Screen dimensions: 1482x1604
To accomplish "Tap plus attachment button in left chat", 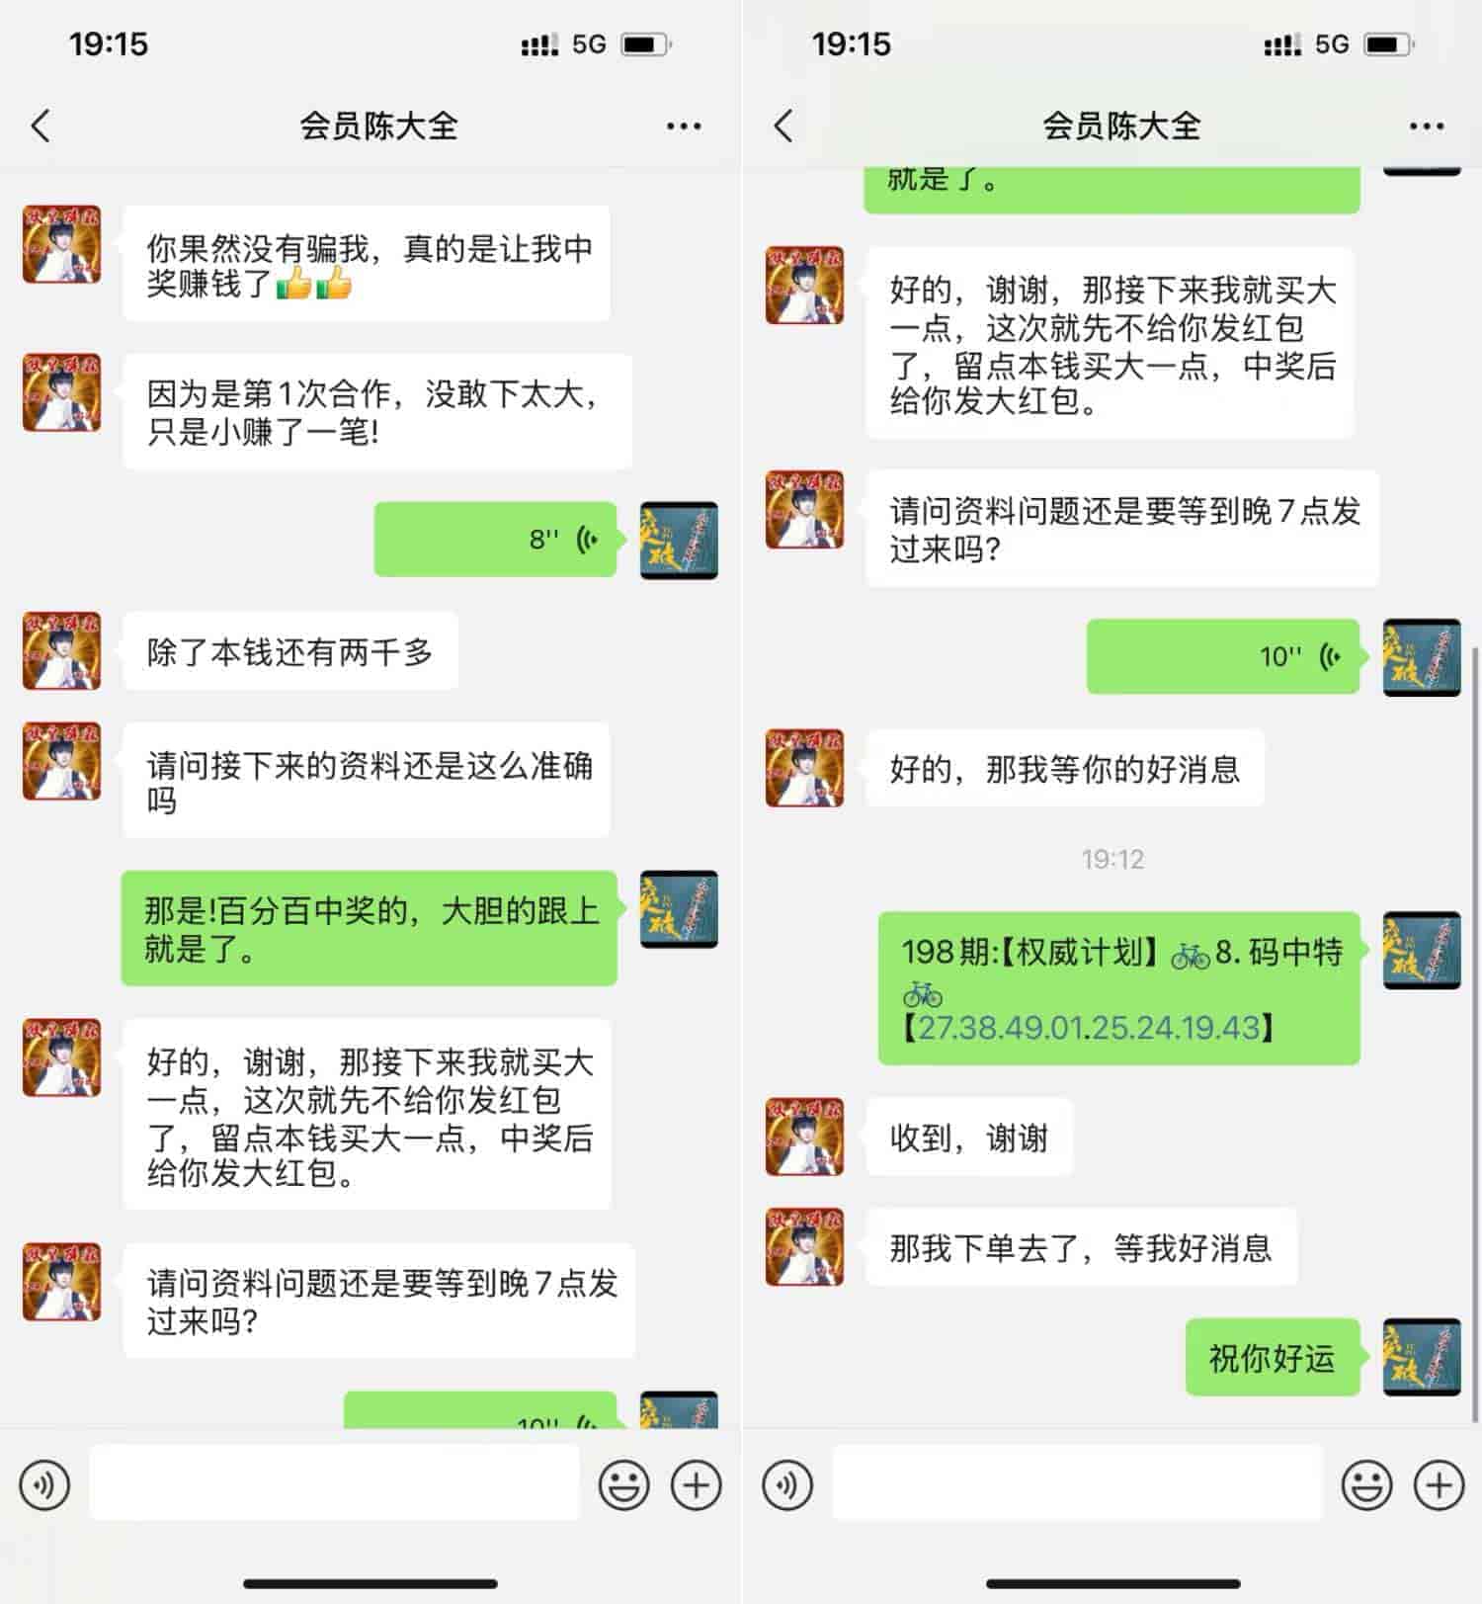I will click(697, 1484).
